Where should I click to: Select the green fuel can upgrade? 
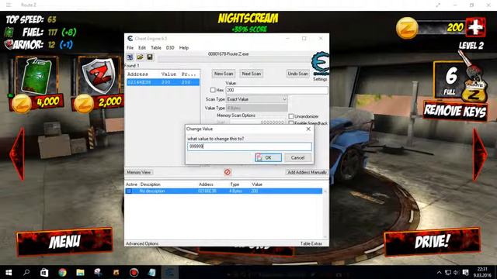click(x=36, y=77)
